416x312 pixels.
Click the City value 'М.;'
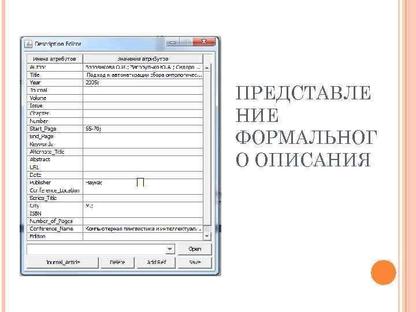pyautogui.click(x=143, y=206)
